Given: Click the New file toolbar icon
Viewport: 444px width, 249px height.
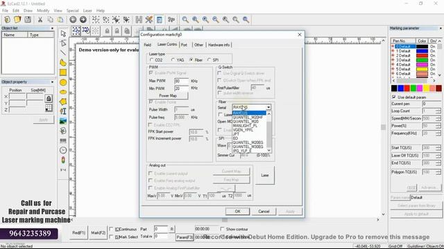Looking at the screenshot, I should point(7,19).
